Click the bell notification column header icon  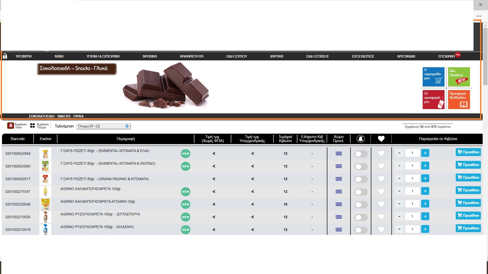pos(360,139)
